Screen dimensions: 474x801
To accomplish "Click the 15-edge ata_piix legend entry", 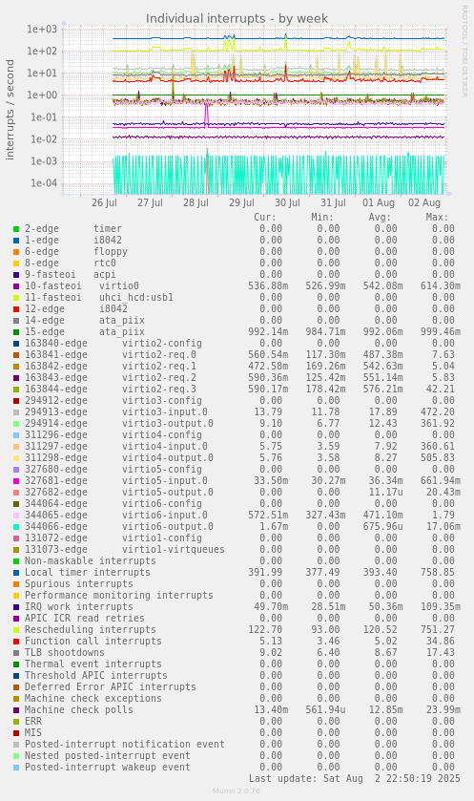I will pos(85,332).
